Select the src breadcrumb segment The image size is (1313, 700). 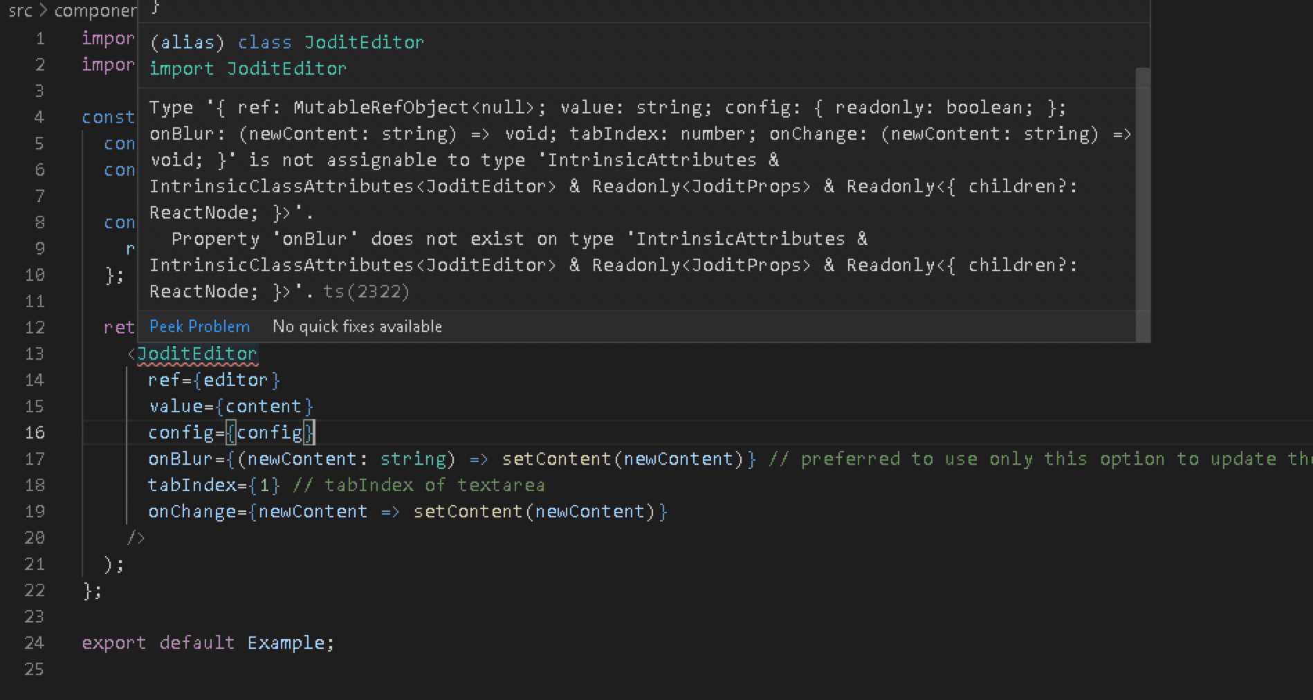coord(20,11)
